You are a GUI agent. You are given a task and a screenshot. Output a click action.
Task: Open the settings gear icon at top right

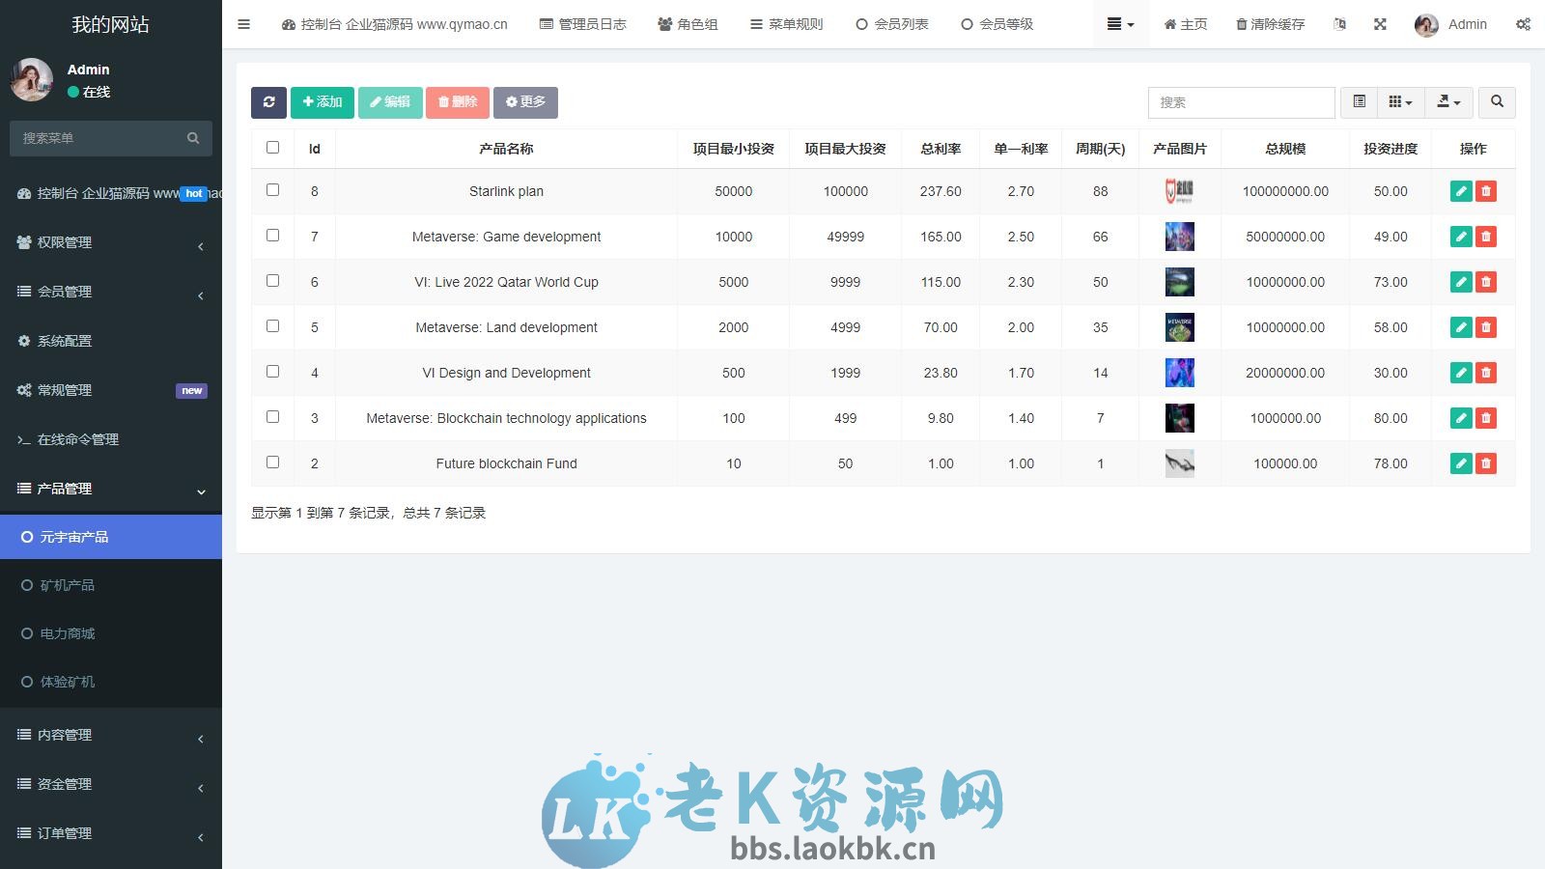click(x=1524, y=24)
